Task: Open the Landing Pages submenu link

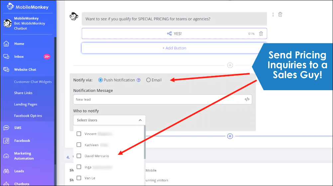Action: (26, 104)
